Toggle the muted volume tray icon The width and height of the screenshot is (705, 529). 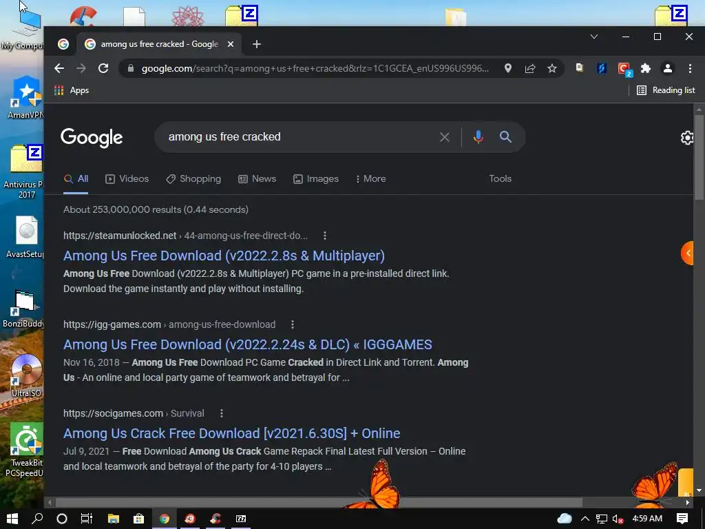618,519
